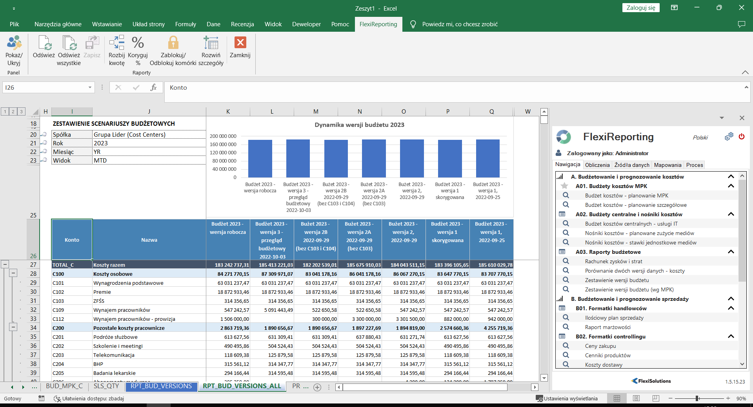Open the Formuły ribbon tab

click(186, 24)
